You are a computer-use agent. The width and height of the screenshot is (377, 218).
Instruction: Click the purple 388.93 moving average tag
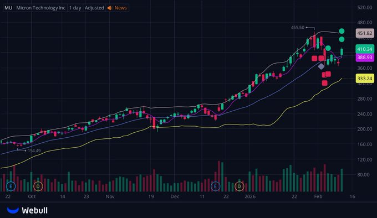[365, 58]
